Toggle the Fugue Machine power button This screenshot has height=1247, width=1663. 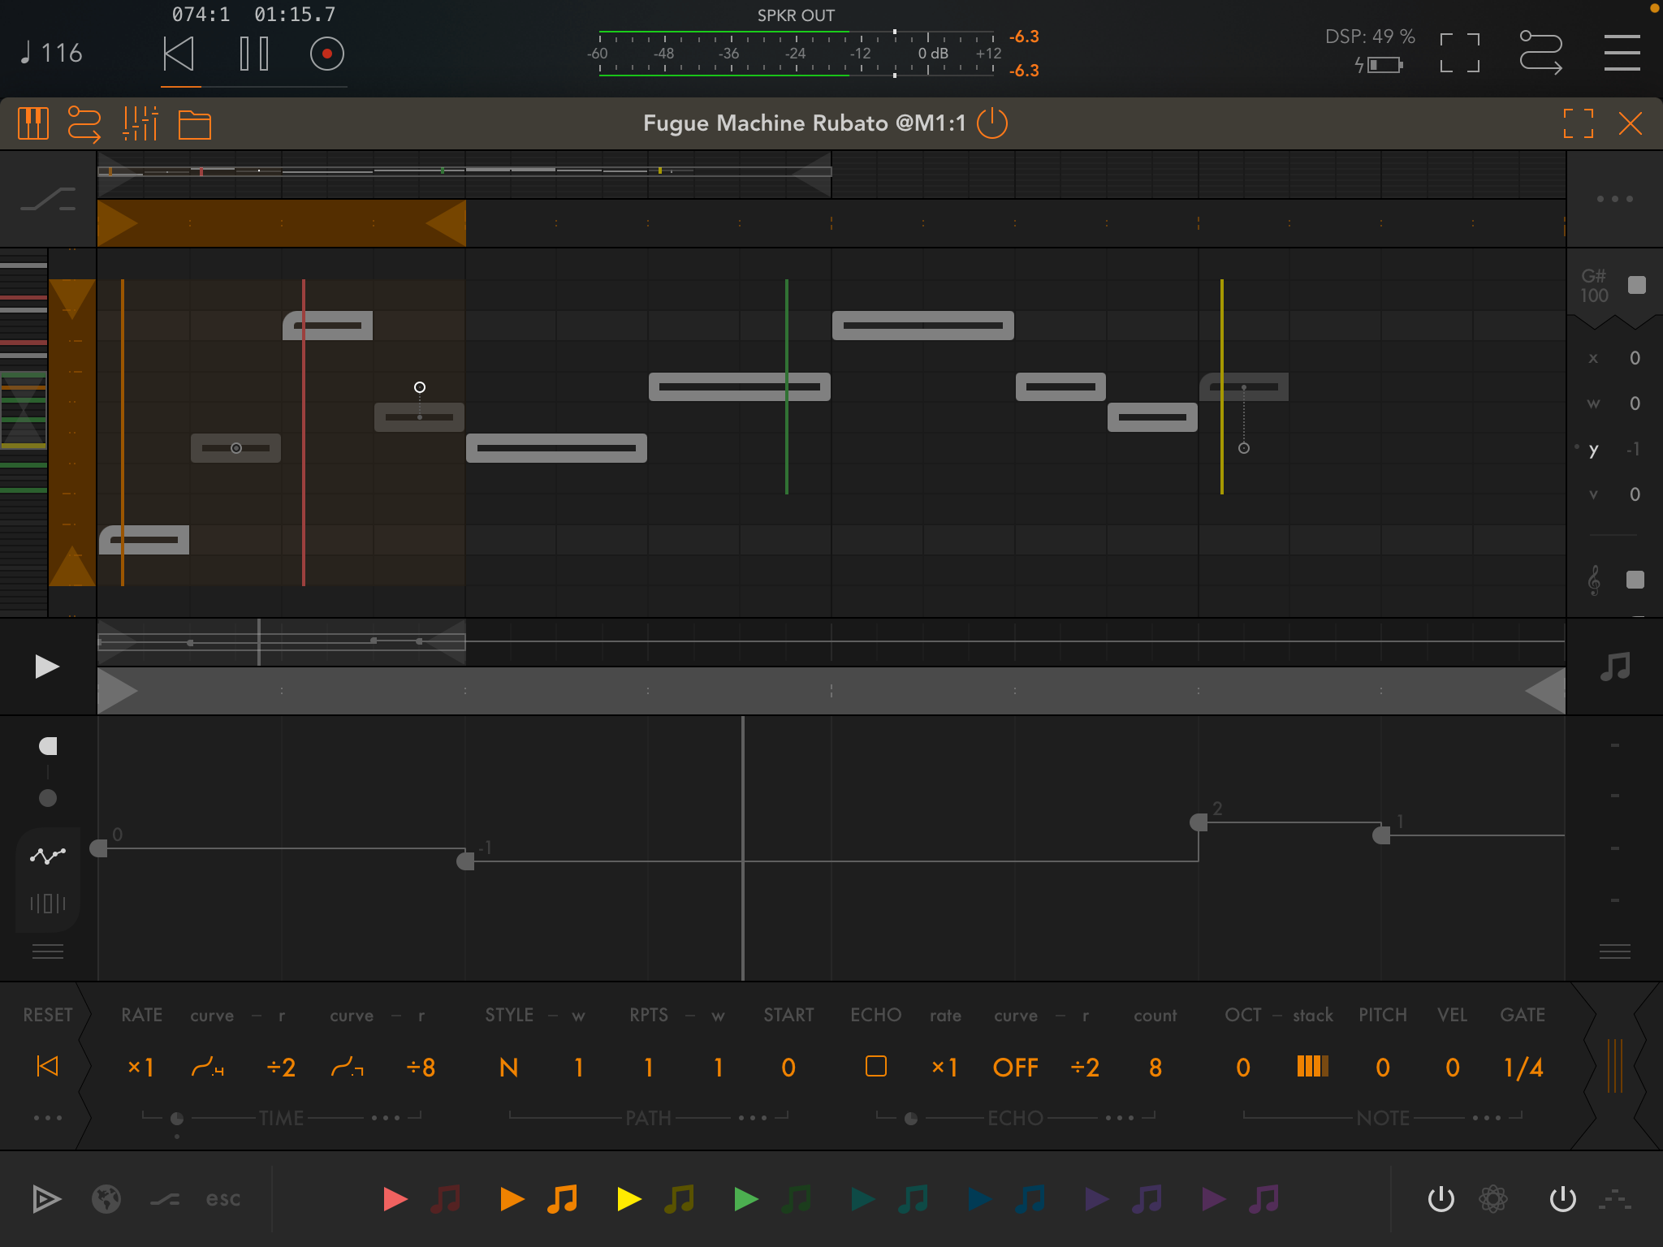pyautogui.click(x=992, y=123)
